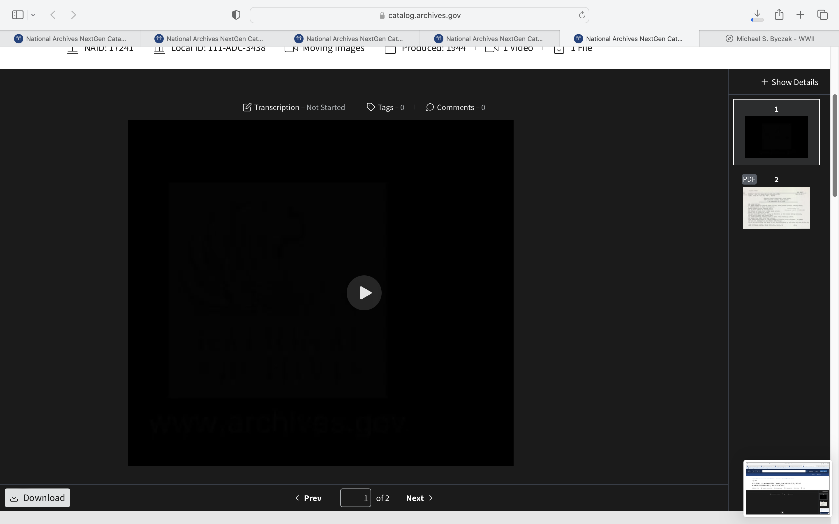Click the page number input field
Image resolution: width=839 pixels, height=524 pixels.
click(x=355, y=498)
